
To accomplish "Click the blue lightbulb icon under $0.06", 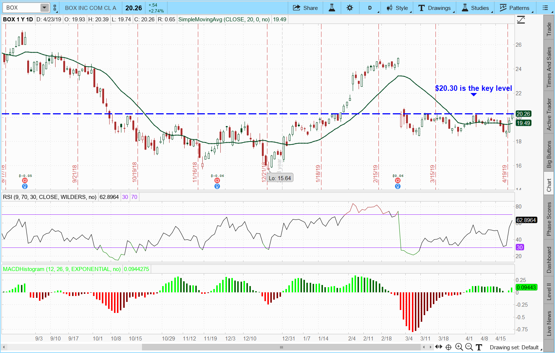I will pyautogui.click(x=398, y=186).
